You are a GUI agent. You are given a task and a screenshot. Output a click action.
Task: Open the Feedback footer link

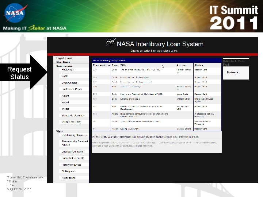[212, 143]
